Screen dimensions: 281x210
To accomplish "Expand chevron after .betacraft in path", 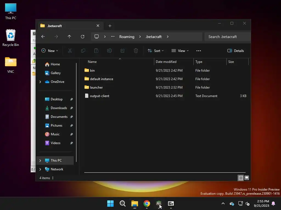I will (x=168, y=37).
